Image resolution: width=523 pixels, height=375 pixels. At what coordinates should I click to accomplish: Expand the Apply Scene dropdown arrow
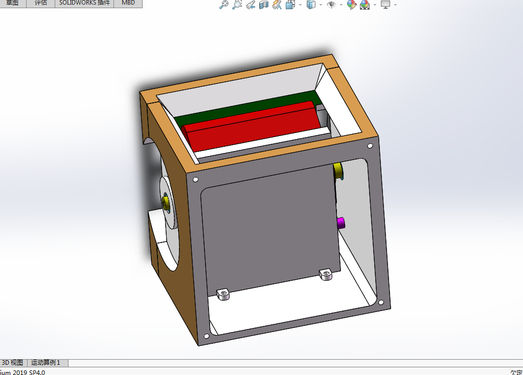click(x=375, y=5)
